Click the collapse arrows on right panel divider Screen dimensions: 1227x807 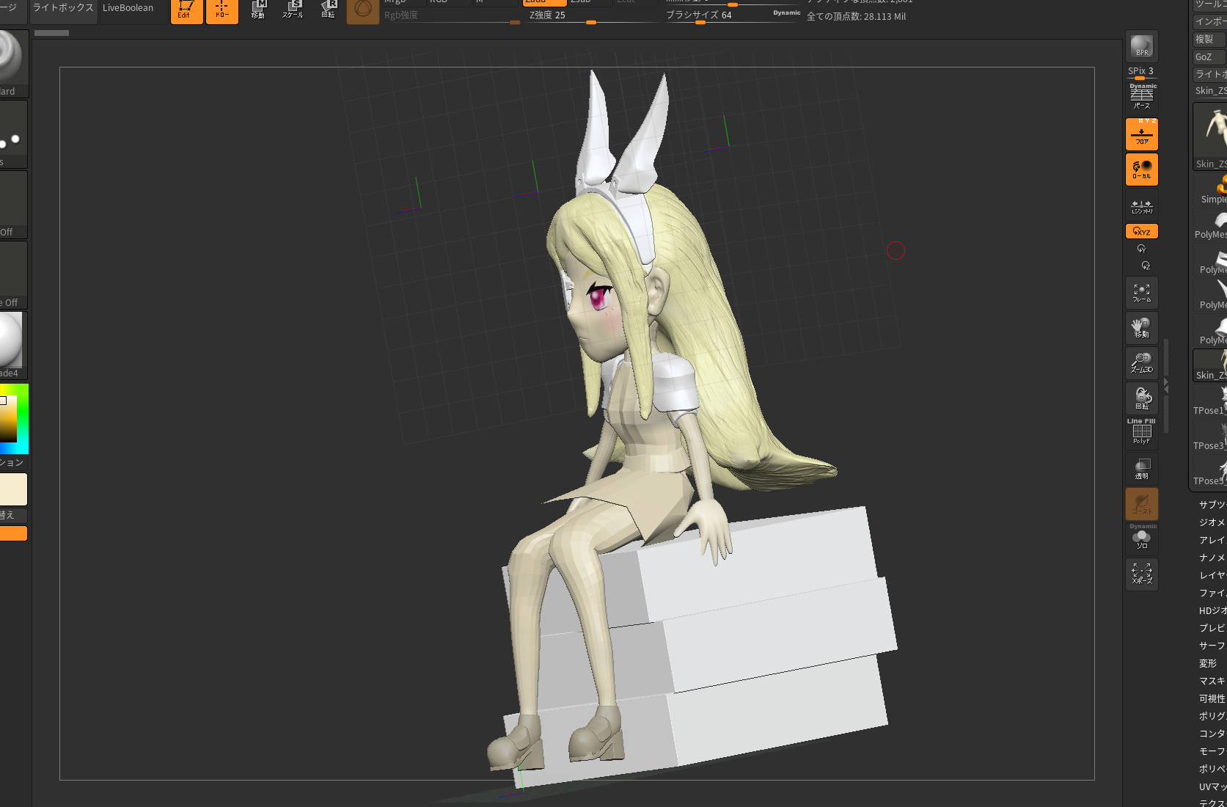pos(1165,385)
